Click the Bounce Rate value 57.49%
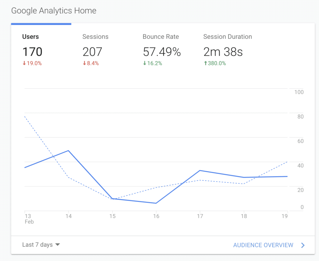 tap(162, 52)
